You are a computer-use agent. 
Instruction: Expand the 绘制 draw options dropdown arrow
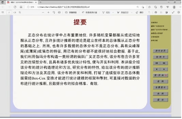[x=113, y=12]
